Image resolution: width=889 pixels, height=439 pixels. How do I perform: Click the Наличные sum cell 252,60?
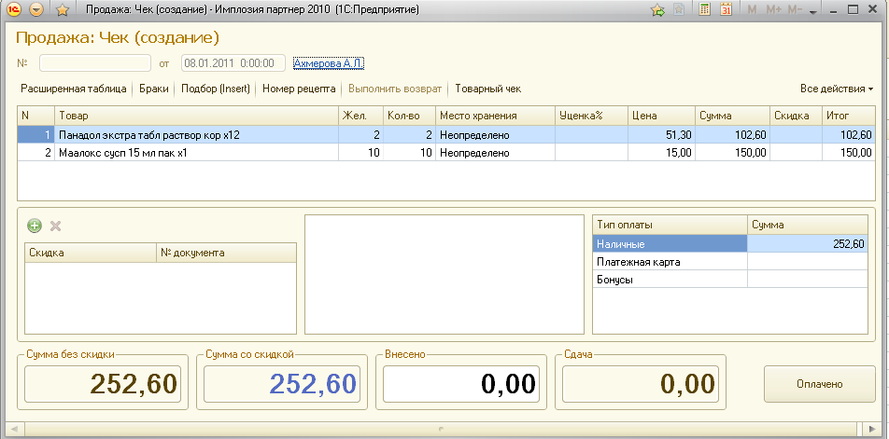(x=808, y=244)
